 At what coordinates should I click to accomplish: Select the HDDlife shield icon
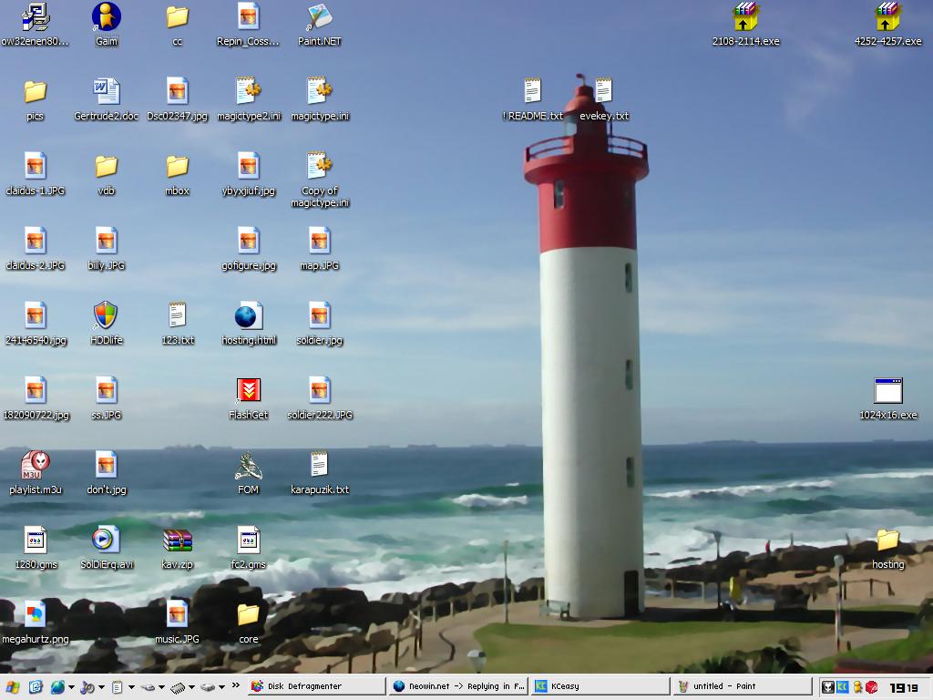[106, 316]
